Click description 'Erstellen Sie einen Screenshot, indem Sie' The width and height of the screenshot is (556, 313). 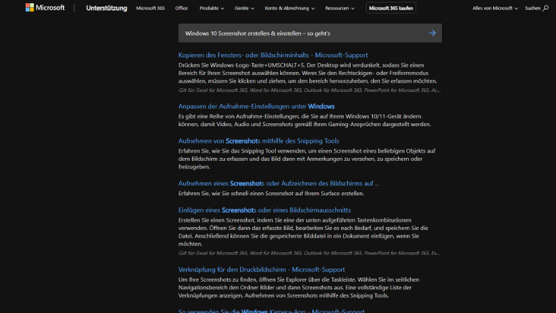[303, 232]
